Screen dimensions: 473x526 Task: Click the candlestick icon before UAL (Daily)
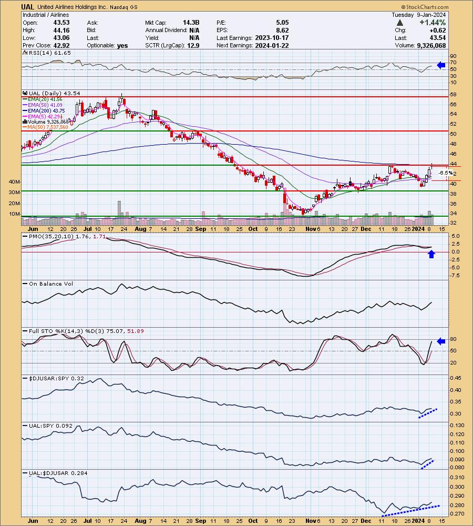coord(25,93)
